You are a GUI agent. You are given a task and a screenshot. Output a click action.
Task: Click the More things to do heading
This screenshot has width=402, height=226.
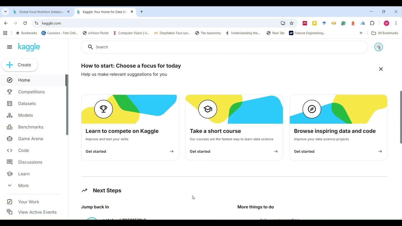coord(256,207)
